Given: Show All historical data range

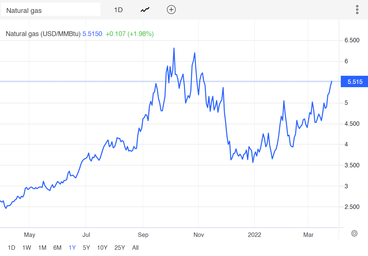Looking at the screenshot, I should click(135, 248).
